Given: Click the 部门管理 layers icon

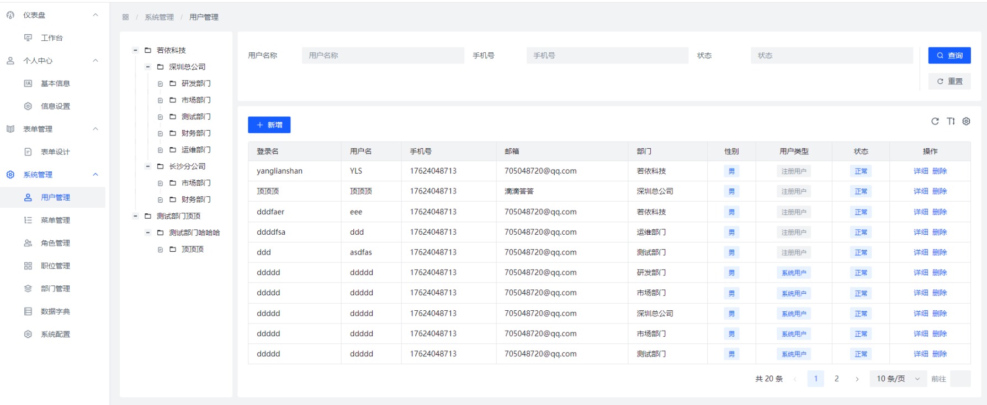Looking at the screenshot, I should click(28, 288).
